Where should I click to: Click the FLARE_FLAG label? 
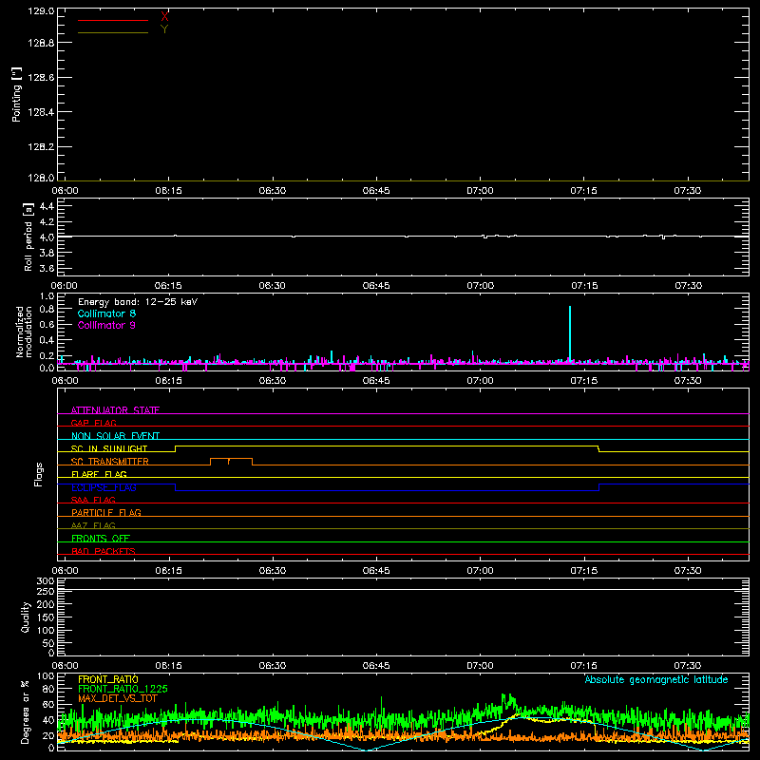pyautogui.click(x=99, y=474)
